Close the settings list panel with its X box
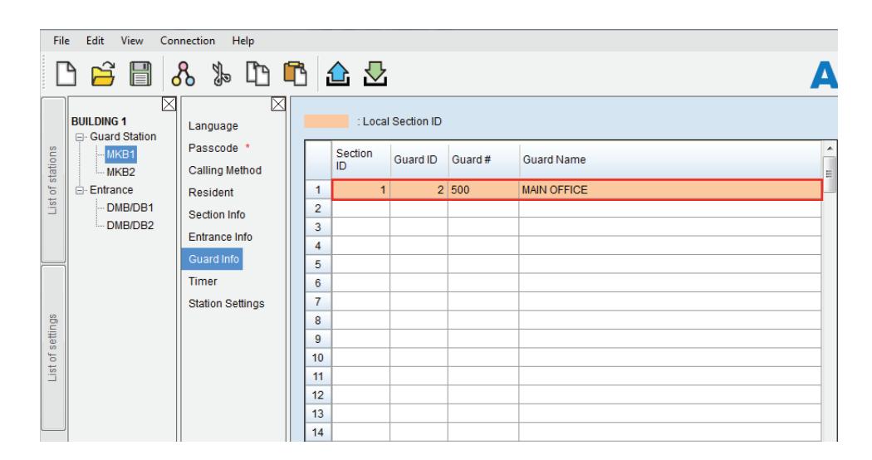Viewport: 872px width, 460px height. click(278, 104)
